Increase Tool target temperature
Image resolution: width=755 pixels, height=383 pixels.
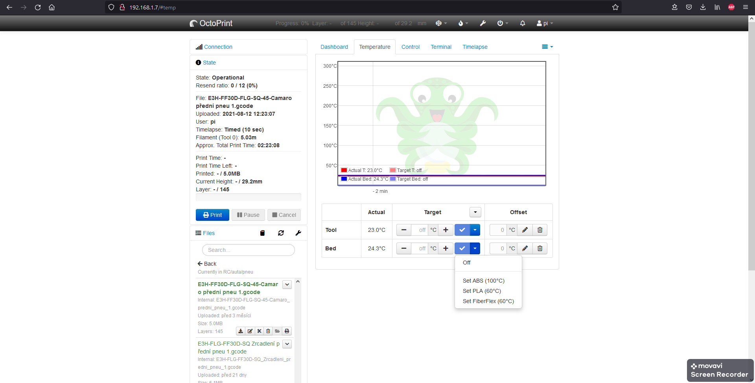click(446, 230)
